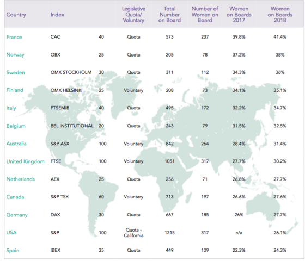Screen dimensions: 305x261
Task: Open the Australia country link
Action: [16, 144]
